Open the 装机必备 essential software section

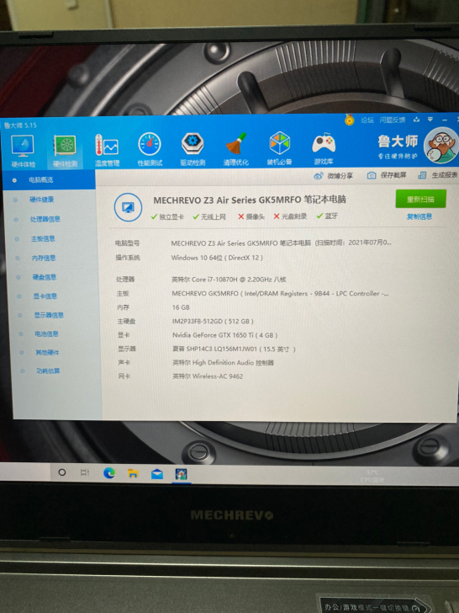coord(279,148)
